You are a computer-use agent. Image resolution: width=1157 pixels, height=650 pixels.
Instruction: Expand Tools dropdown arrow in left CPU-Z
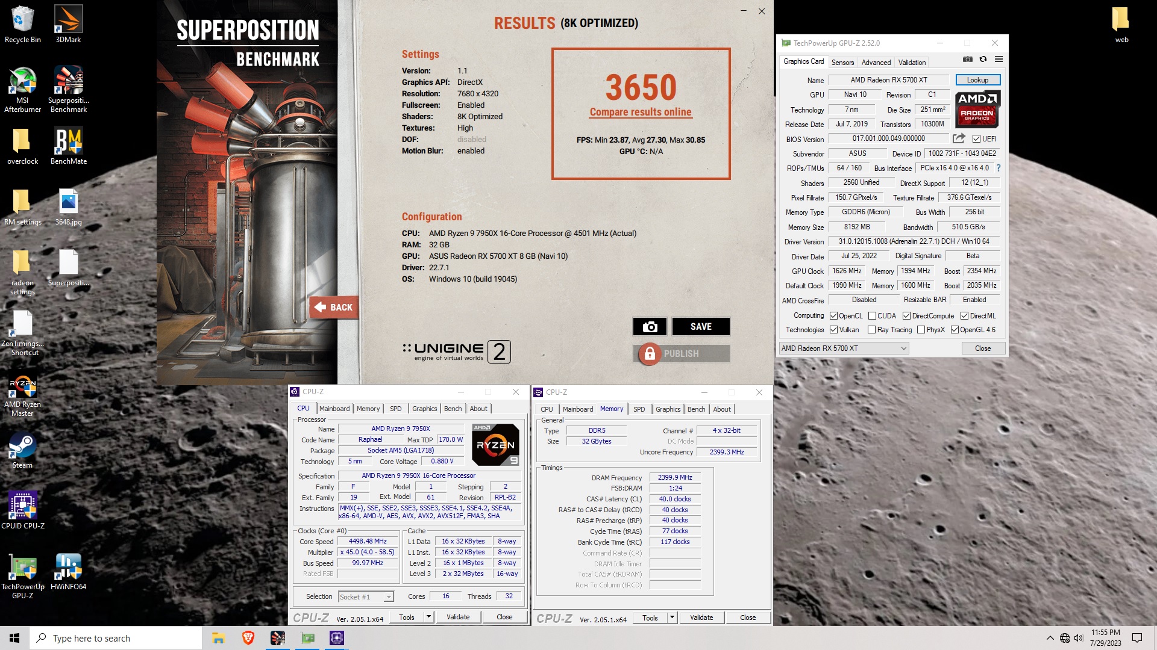click(428, 617)
